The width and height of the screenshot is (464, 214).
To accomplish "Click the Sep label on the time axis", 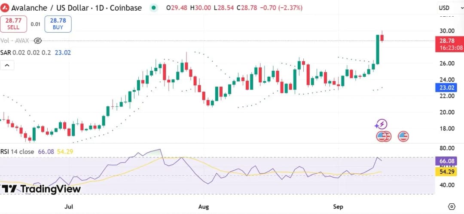I will [x=338, y=207].
